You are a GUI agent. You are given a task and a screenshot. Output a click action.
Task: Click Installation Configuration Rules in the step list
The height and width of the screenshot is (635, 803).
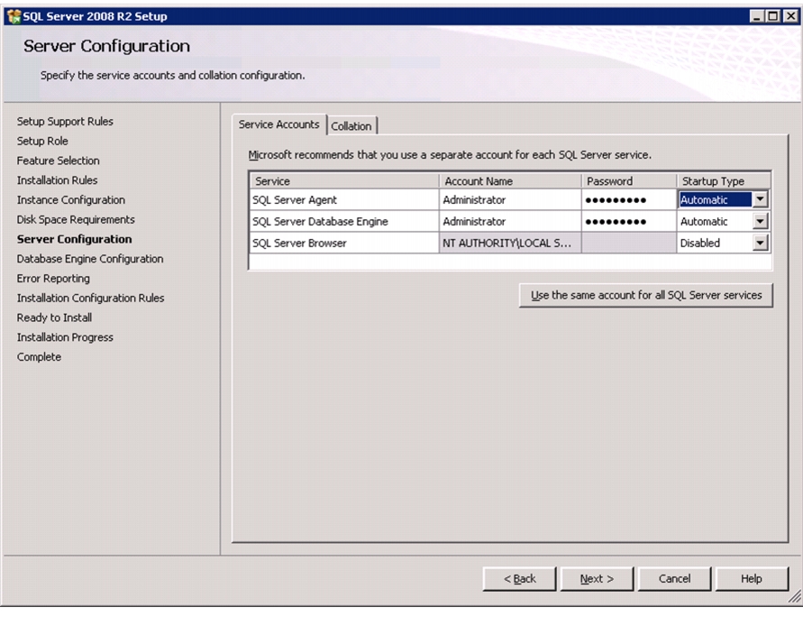coord(91,298)
